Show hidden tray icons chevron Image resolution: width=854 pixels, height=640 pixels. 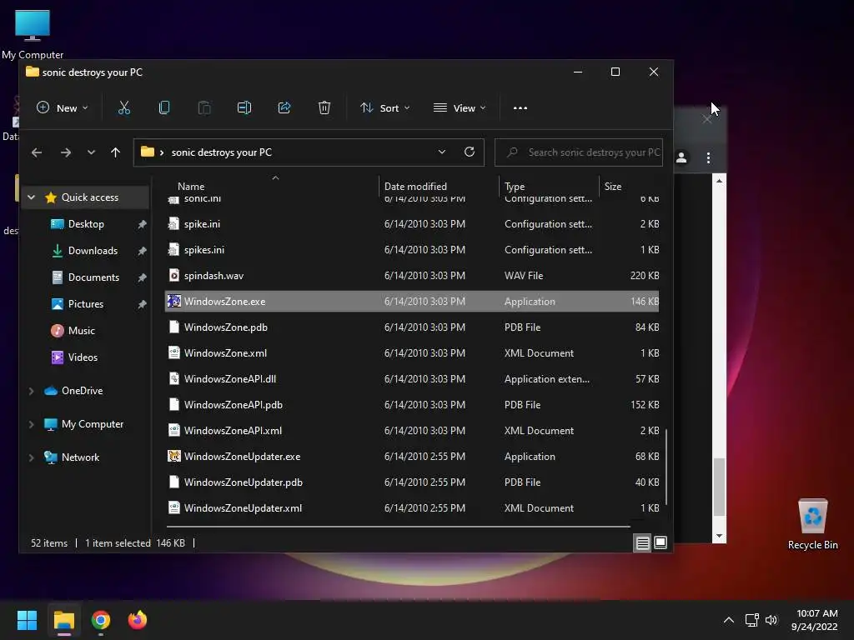[x=729, y=620]
